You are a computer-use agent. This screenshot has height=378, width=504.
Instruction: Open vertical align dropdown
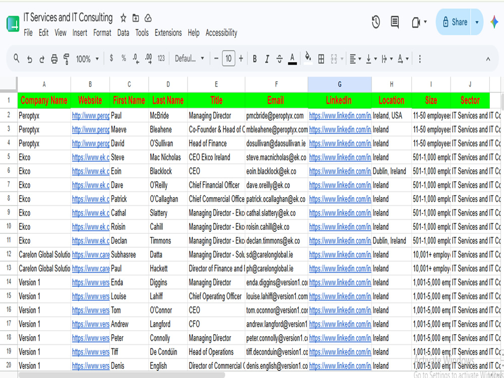point(371,59)
